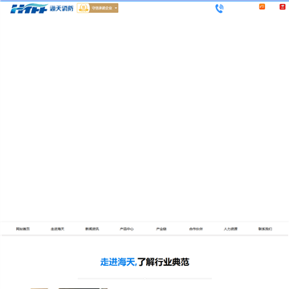
Task: Open the 走进海天 menu item
Action: (58, 229)
